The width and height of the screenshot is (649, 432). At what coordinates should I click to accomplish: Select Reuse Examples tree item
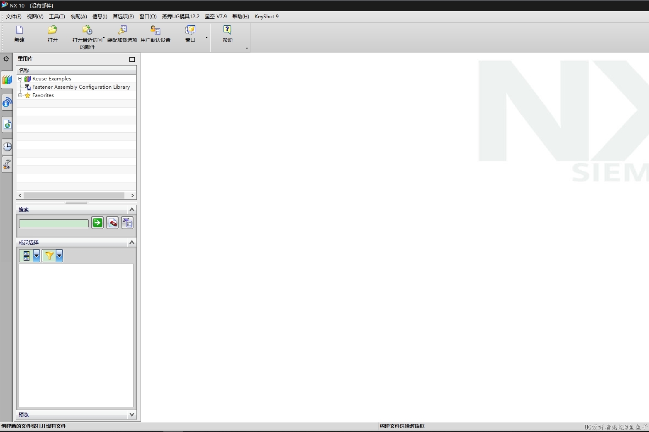click(x=52, y=78)
